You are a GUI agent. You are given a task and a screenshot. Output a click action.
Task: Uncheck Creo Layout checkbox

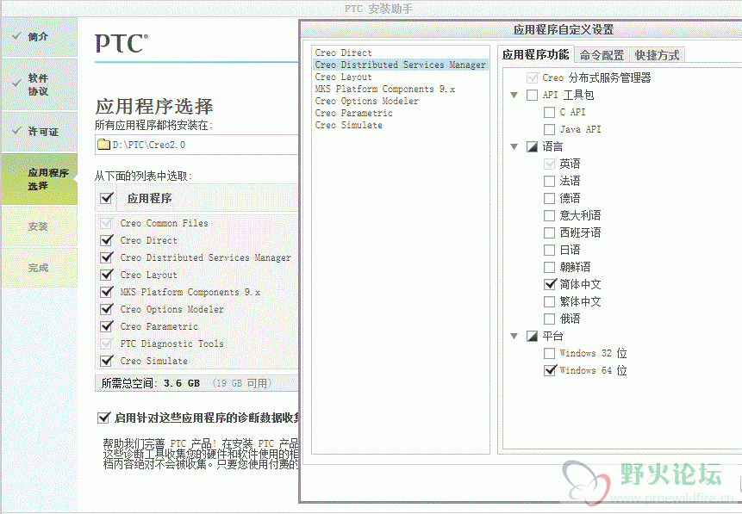coord(107,275)
